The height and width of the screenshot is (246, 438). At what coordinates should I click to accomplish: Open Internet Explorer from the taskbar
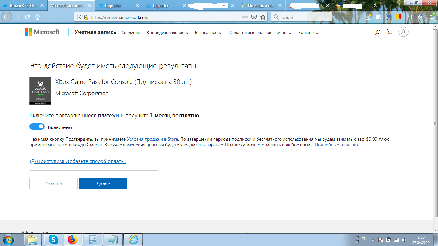[x=133, y=240]
